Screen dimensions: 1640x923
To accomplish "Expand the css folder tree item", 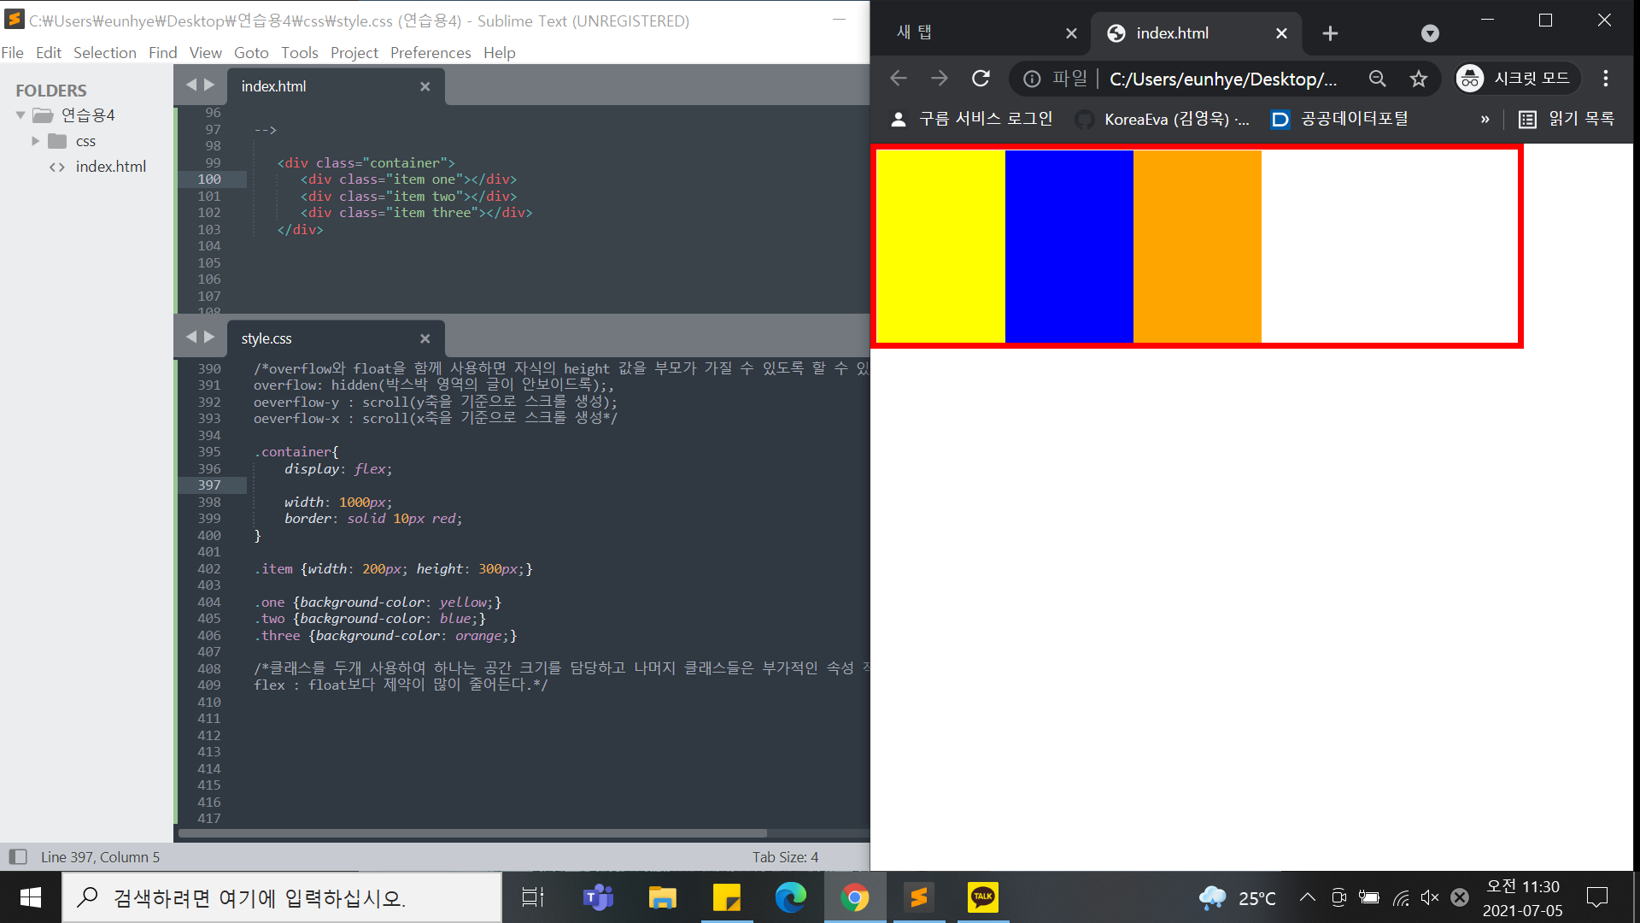I will pos(36,141).
